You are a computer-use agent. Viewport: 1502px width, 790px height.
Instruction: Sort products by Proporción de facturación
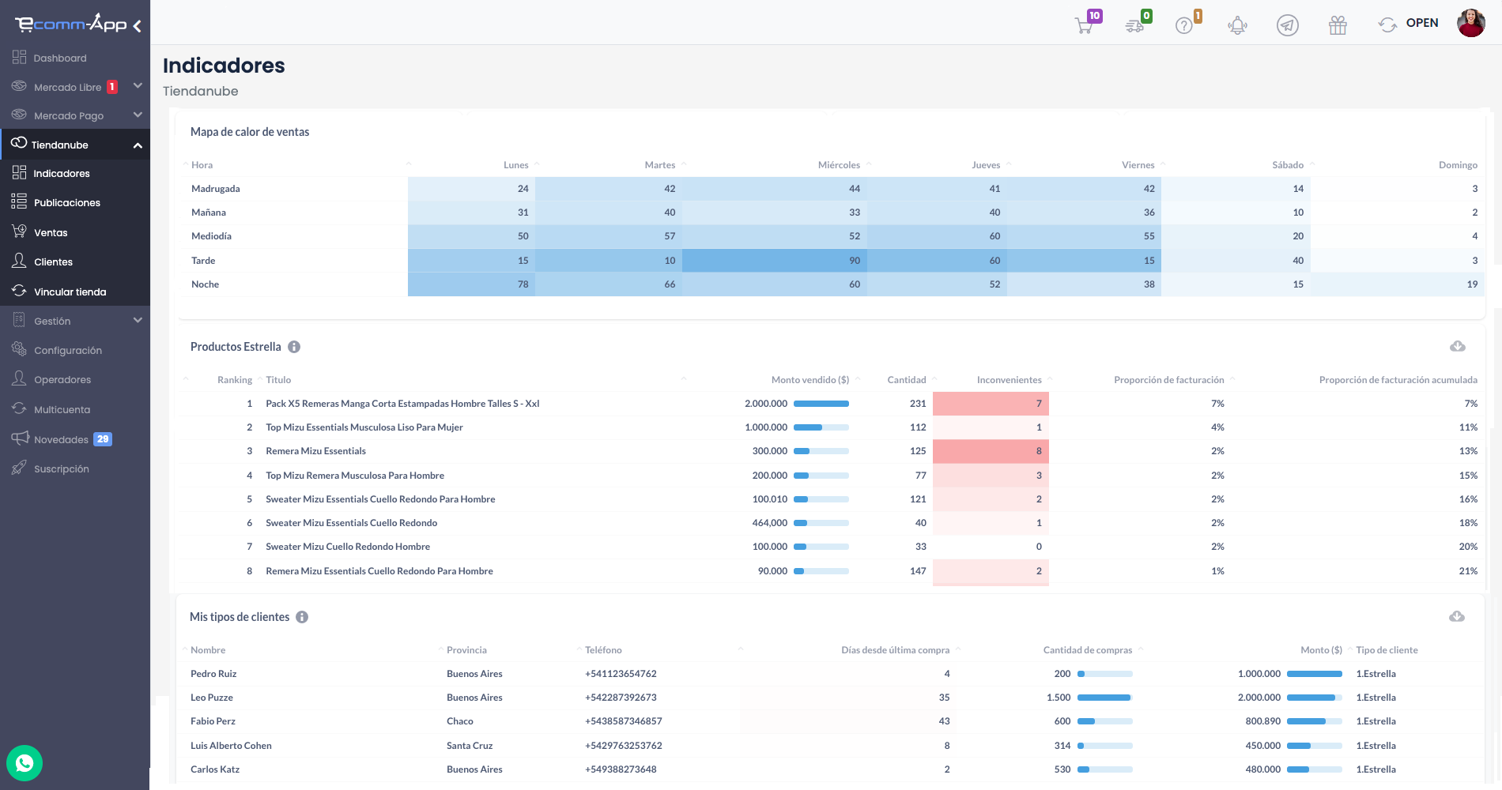(1169, 380)
